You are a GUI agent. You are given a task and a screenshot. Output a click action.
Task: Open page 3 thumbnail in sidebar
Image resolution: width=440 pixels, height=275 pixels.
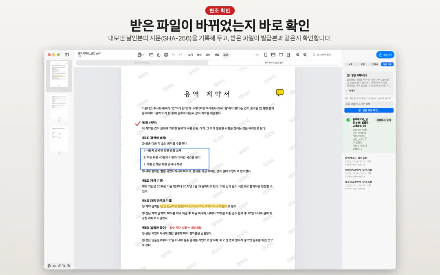[59, 139]
